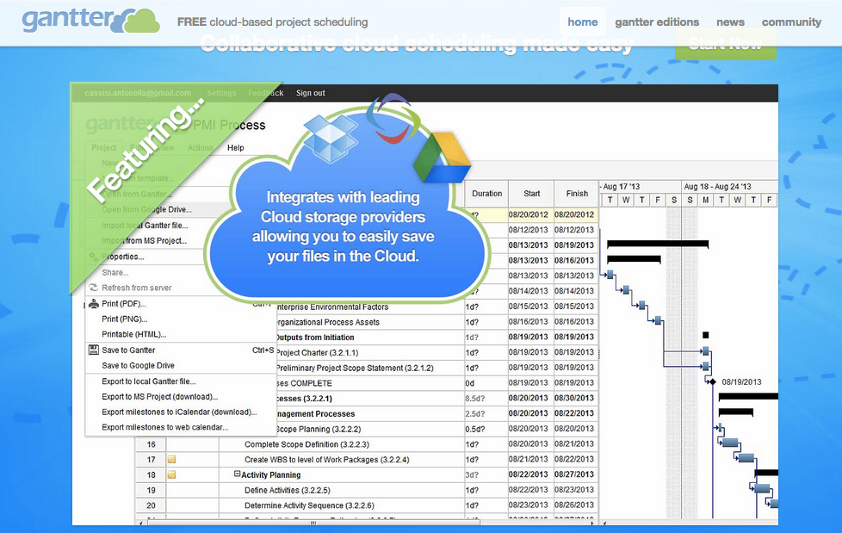Select row number 16

pos(151,444)
